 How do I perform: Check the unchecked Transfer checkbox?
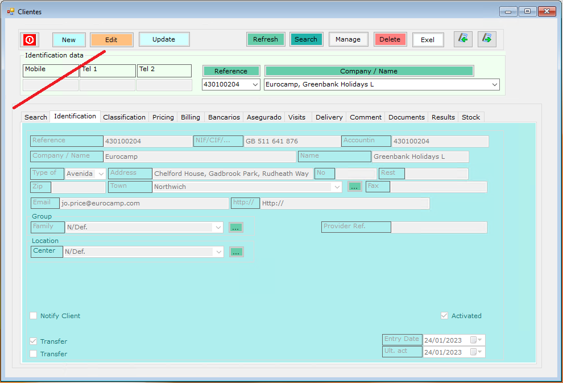click(x=34, y=354)
